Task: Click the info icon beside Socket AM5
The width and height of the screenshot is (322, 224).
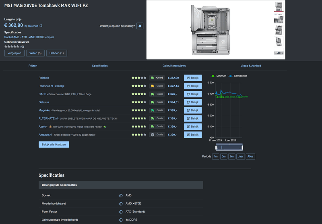Action: [x=121, y=196]
